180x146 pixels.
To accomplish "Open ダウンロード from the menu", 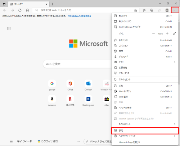I will 145,56.
